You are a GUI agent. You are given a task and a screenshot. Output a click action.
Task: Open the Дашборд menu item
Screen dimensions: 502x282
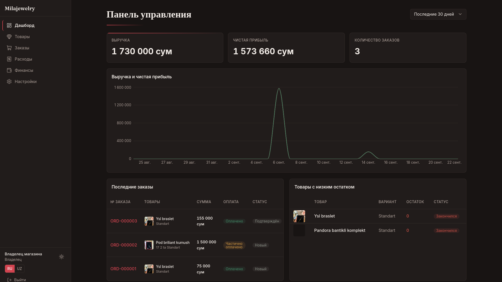[x=35, y=25]
